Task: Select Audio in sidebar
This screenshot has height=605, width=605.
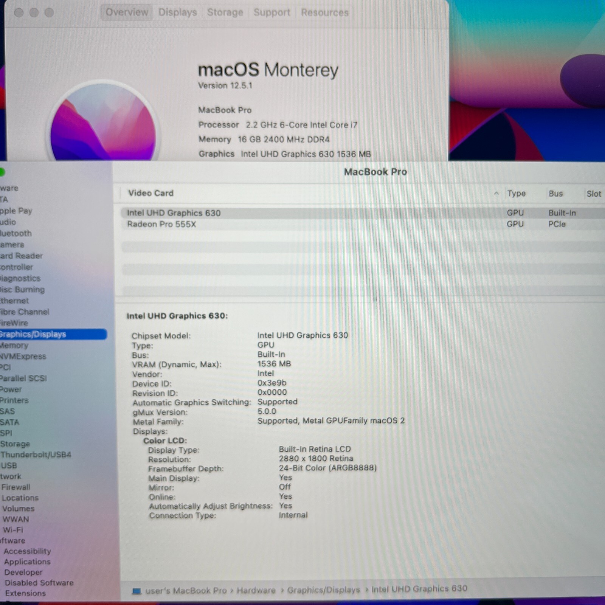Action: [x=8, y=222]
